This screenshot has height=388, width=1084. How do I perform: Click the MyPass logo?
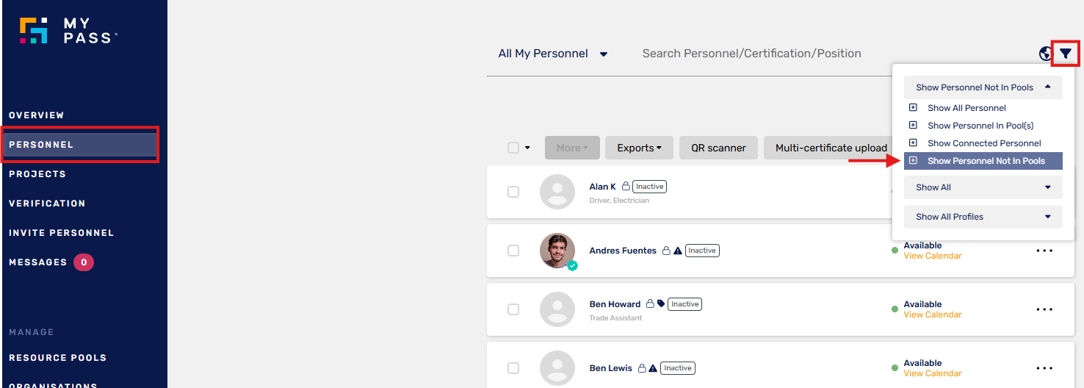click(x=68, y=30)
